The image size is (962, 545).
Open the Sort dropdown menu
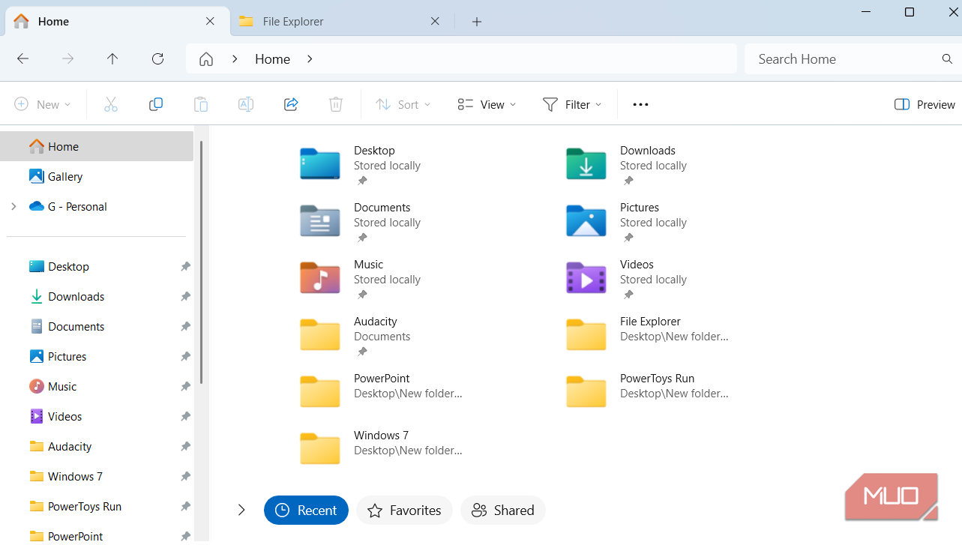click(403, 104)
